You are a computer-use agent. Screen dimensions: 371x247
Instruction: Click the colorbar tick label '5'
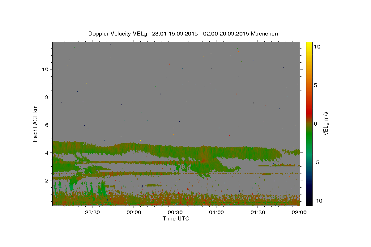pos(315,85)
